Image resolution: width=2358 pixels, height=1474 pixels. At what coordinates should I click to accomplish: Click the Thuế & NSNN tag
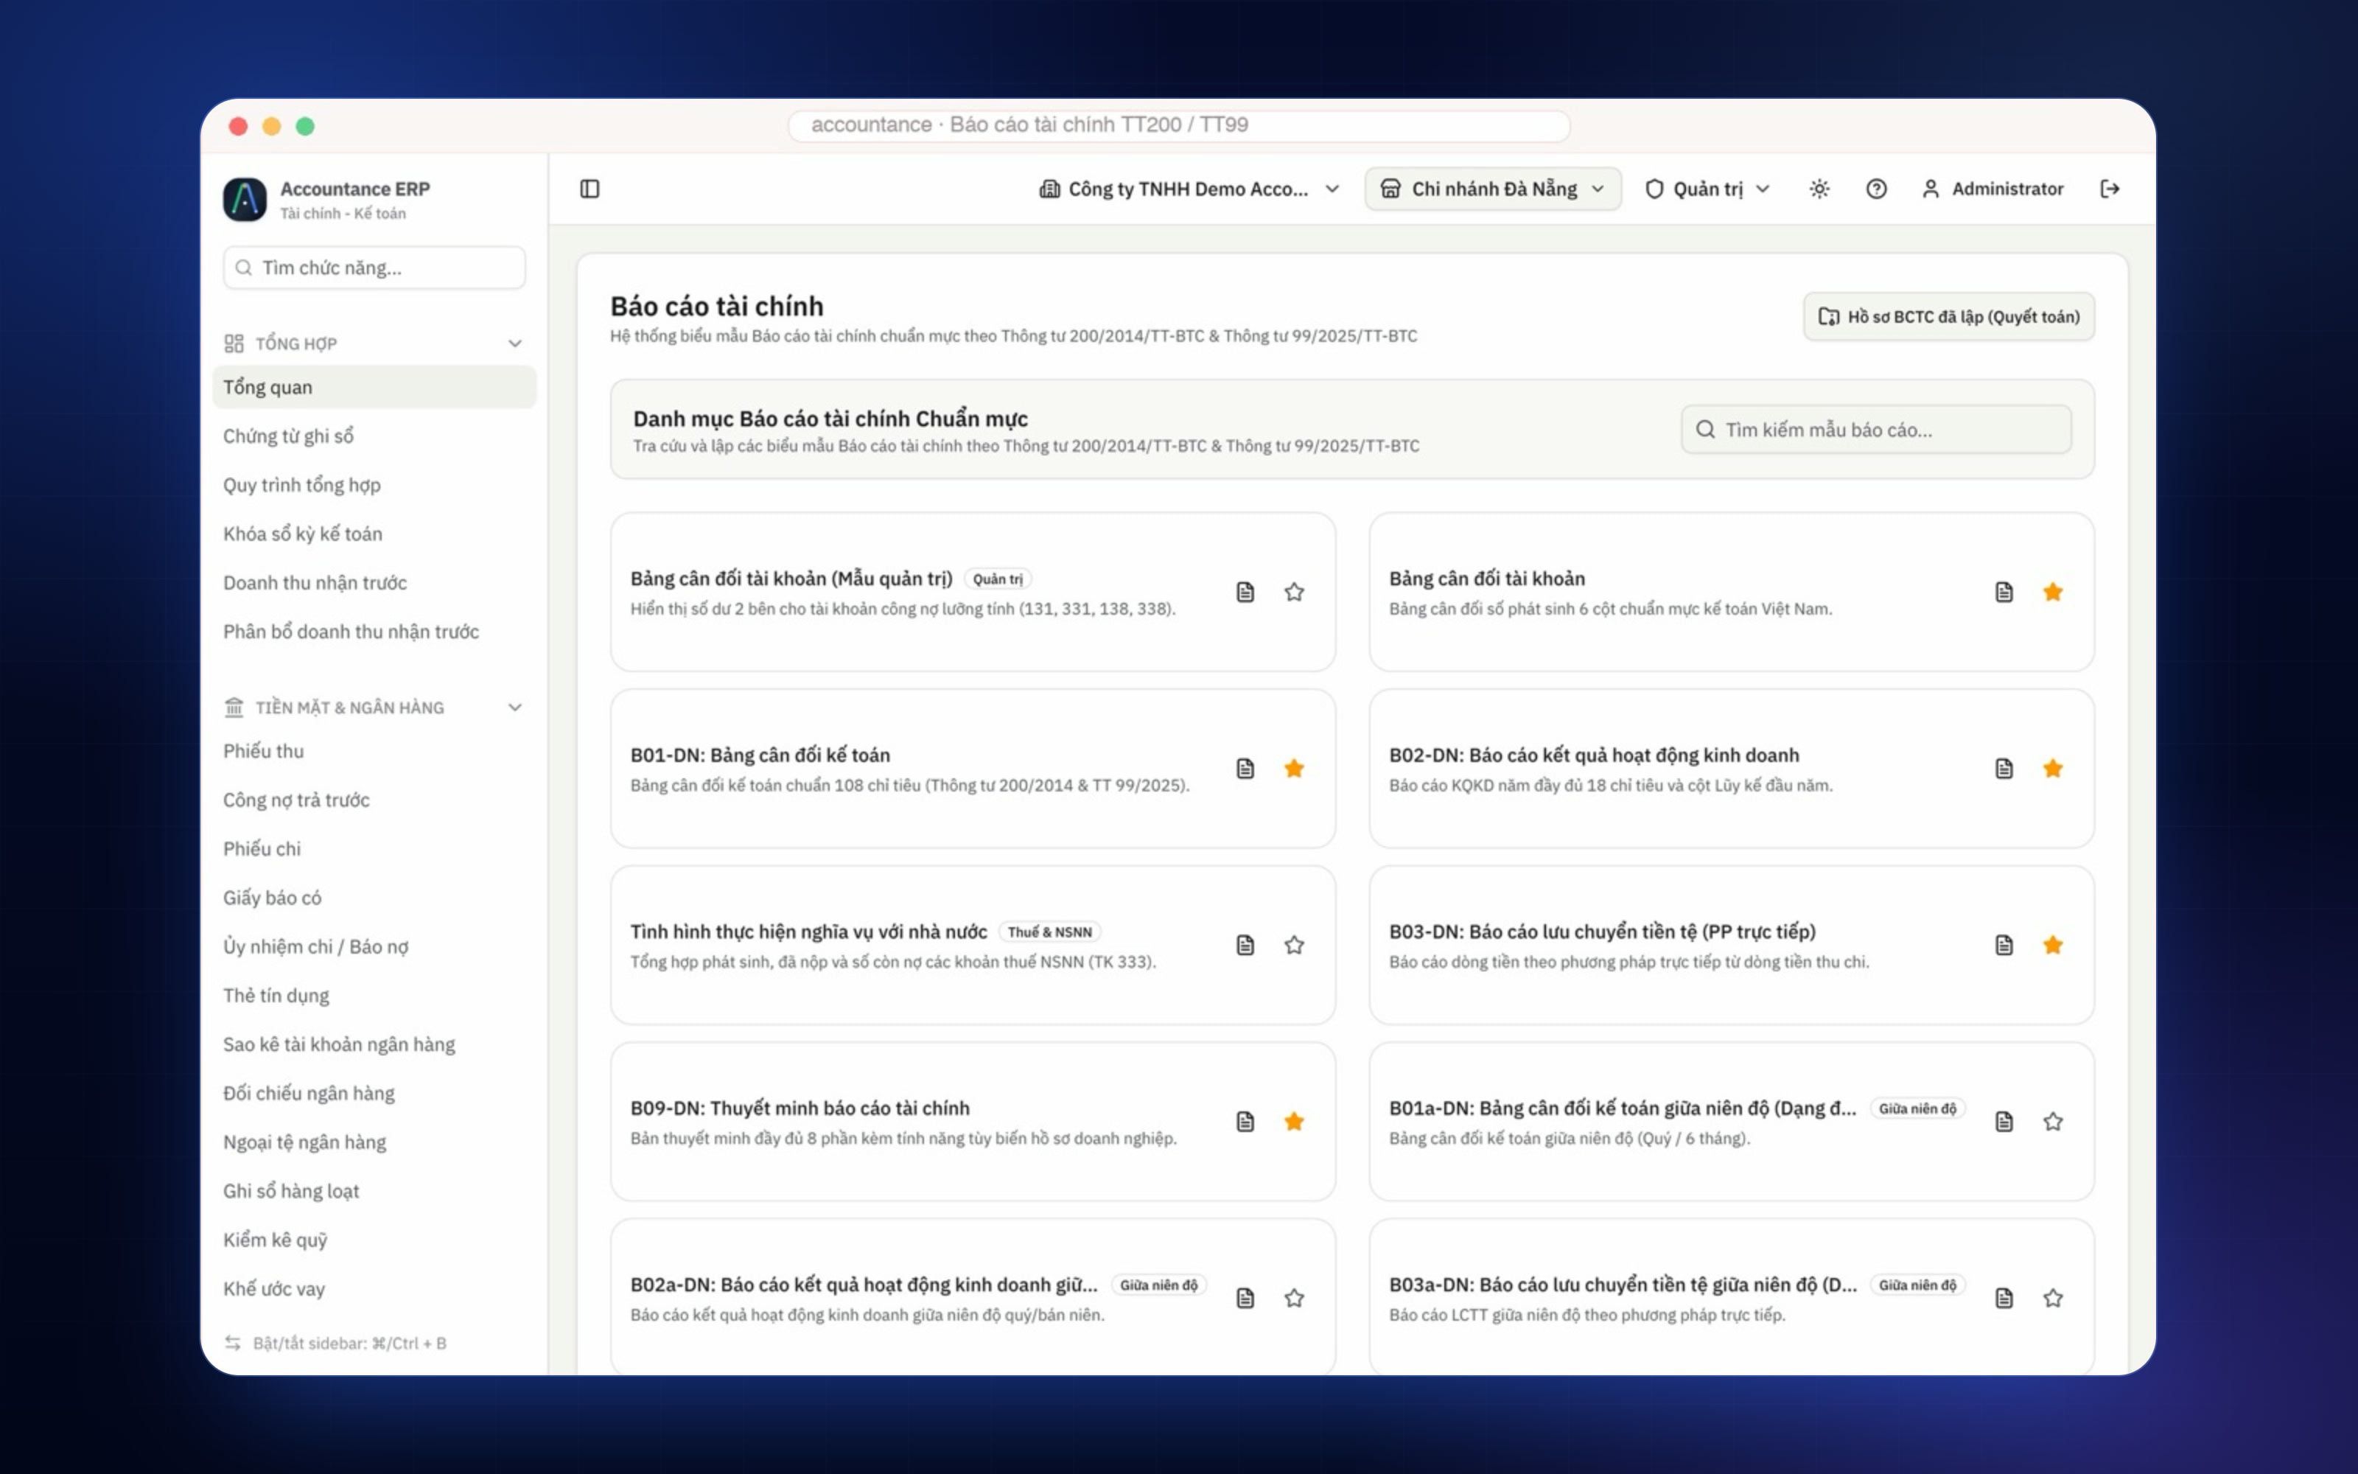point(1049,932)
